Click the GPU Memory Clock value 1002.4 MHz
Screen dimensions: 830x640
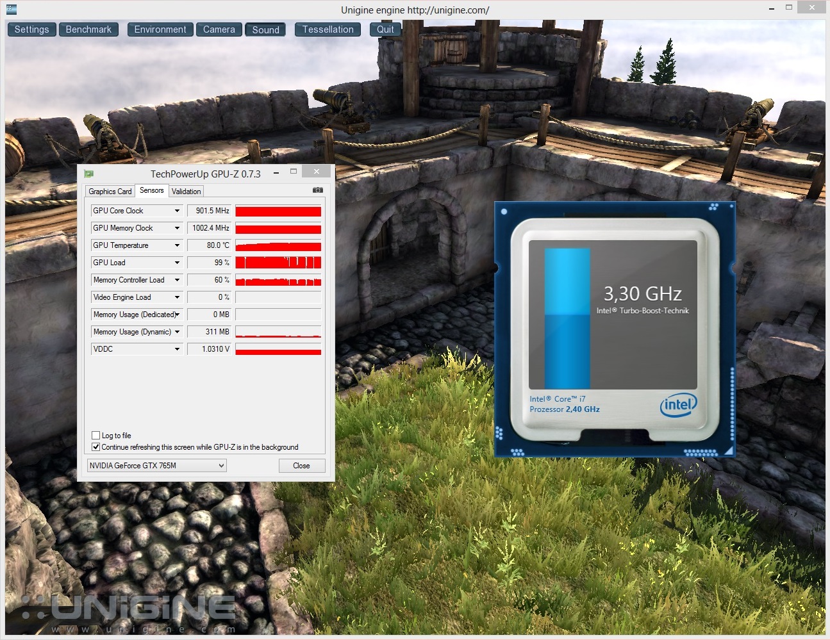coord(209,228)
